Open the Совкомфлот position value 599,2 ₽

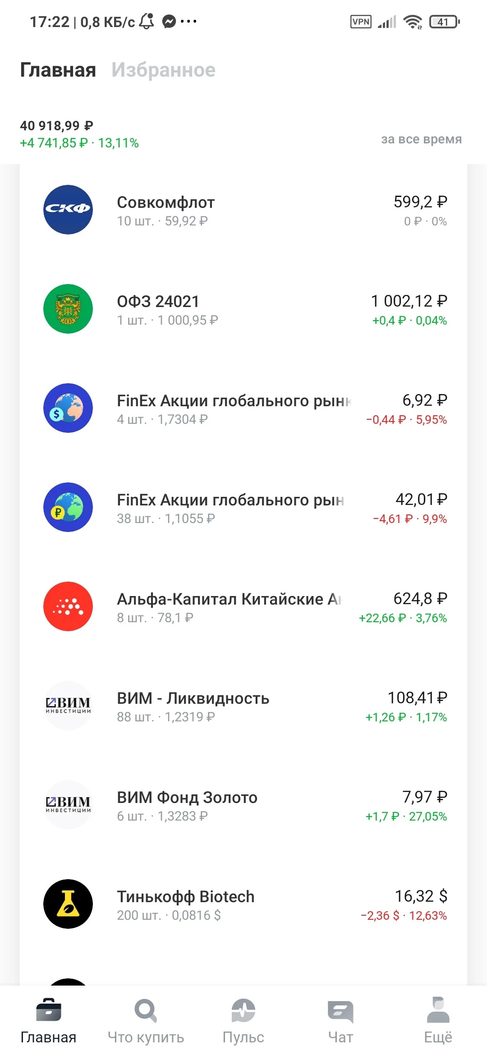(420, 202)
